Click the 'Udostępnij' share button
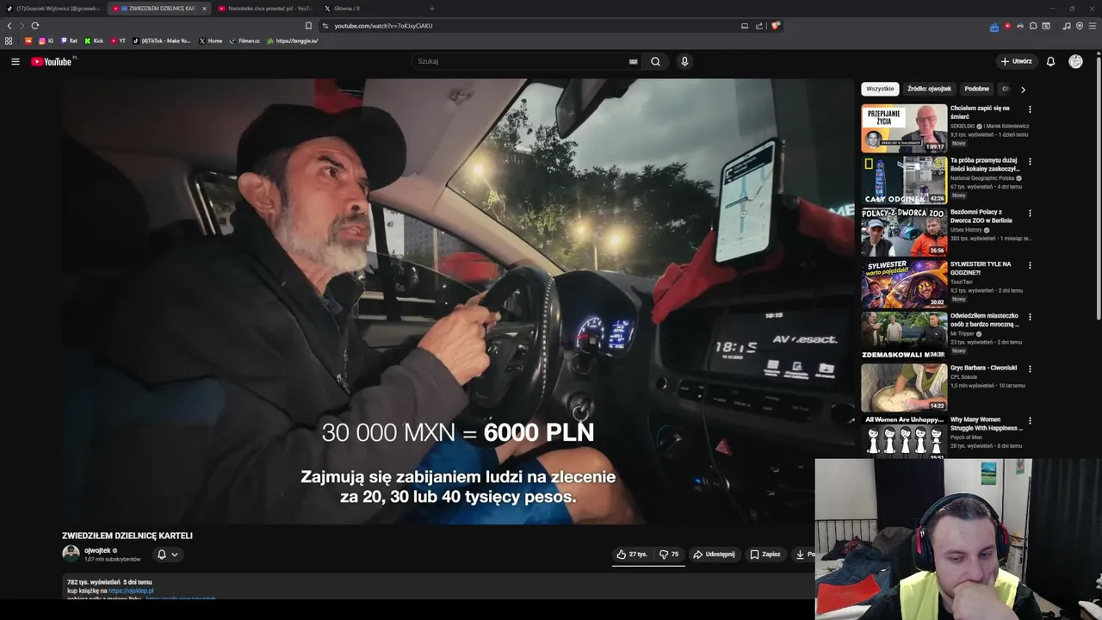The width and height of the screenshot is (1102, 620). coord(714,555)
